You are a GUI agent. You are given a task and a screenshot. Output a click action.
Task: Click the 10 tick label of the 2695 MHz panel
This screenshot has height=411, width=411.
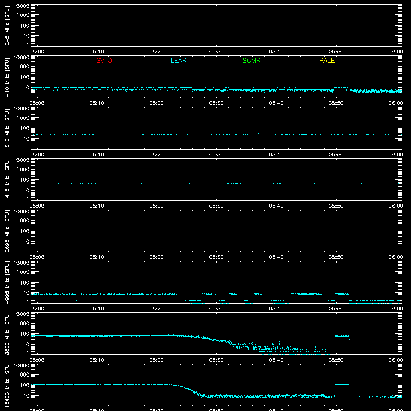click(26, 241)
